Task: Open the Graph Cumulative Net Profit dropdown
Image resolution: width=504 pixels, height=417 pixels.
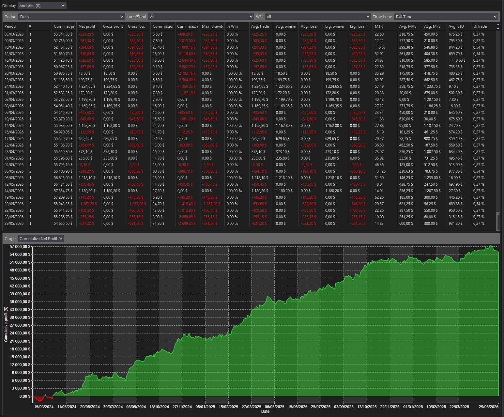Action: pyautogui.click(x=40, y=239)
